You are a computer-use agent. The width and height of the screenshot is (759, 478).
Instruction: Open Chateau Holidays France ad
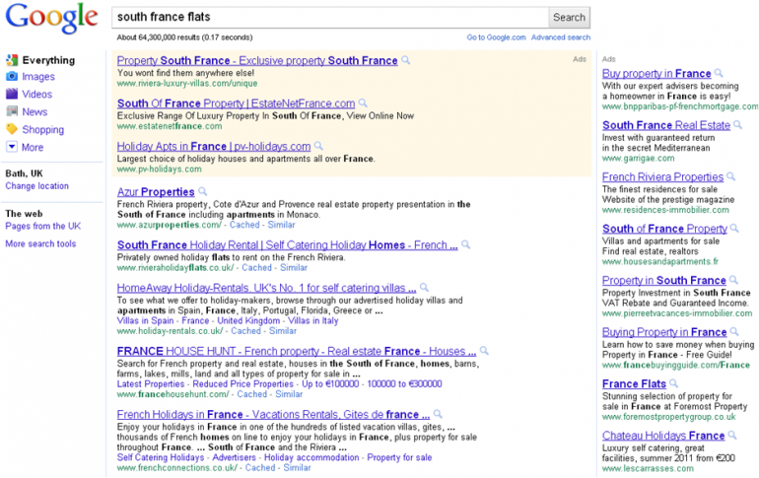(x=663, y=436)
